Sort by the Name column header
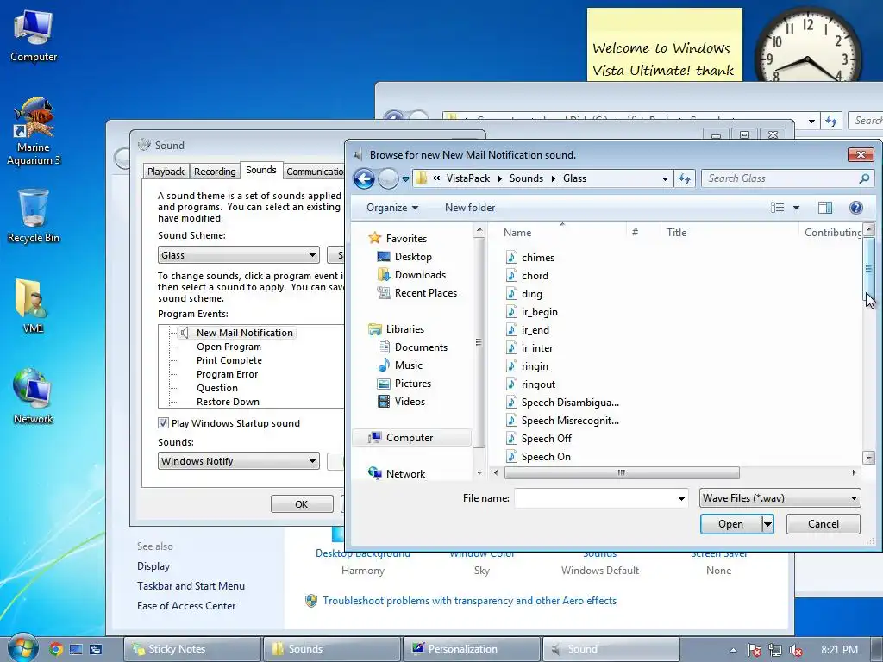The width and height of the screenshot is (883, 662). [517, 233]
